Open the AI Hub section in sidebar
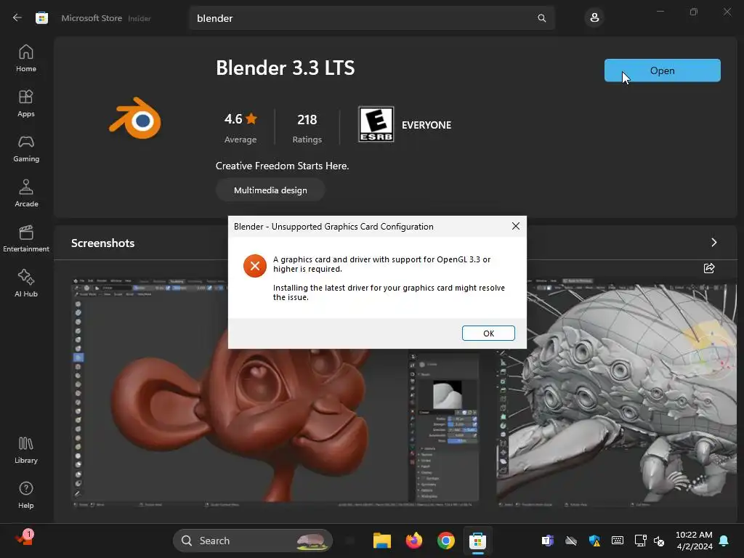Viewport: 744px width, 558px height. tap(26, 283)
